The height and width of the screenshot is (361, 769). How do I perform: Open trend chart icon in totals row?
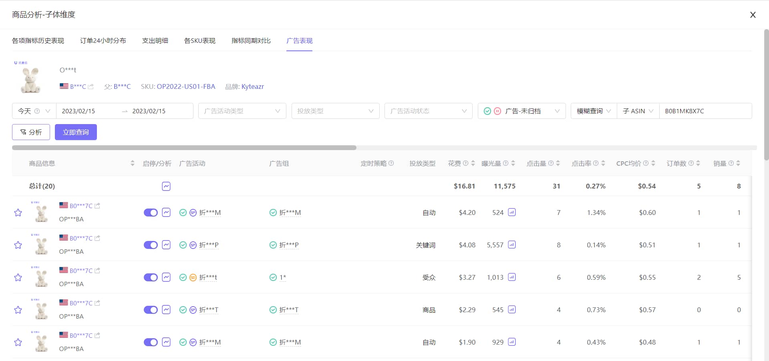pyautogui.click(x=166, y=186)
